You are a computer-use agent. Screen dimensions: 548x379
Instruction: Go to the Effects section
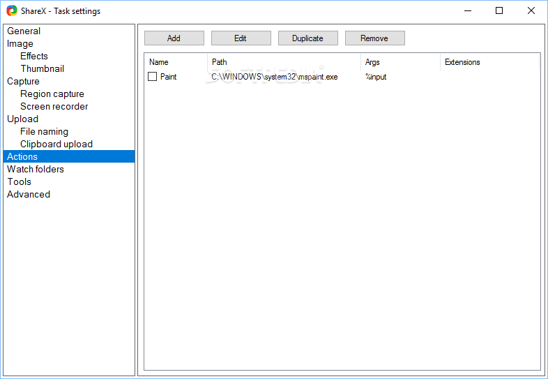click(34, 57)
